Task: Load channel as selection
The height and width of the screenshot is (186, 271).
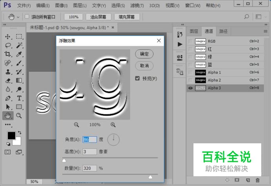Action: click(227, 180)
